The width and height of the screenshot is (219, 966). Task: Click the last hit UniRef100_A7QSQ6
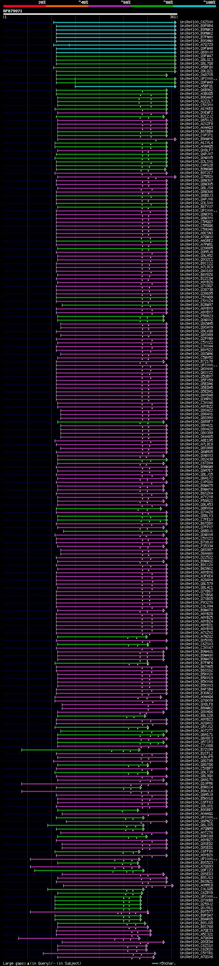pos(196,957)
